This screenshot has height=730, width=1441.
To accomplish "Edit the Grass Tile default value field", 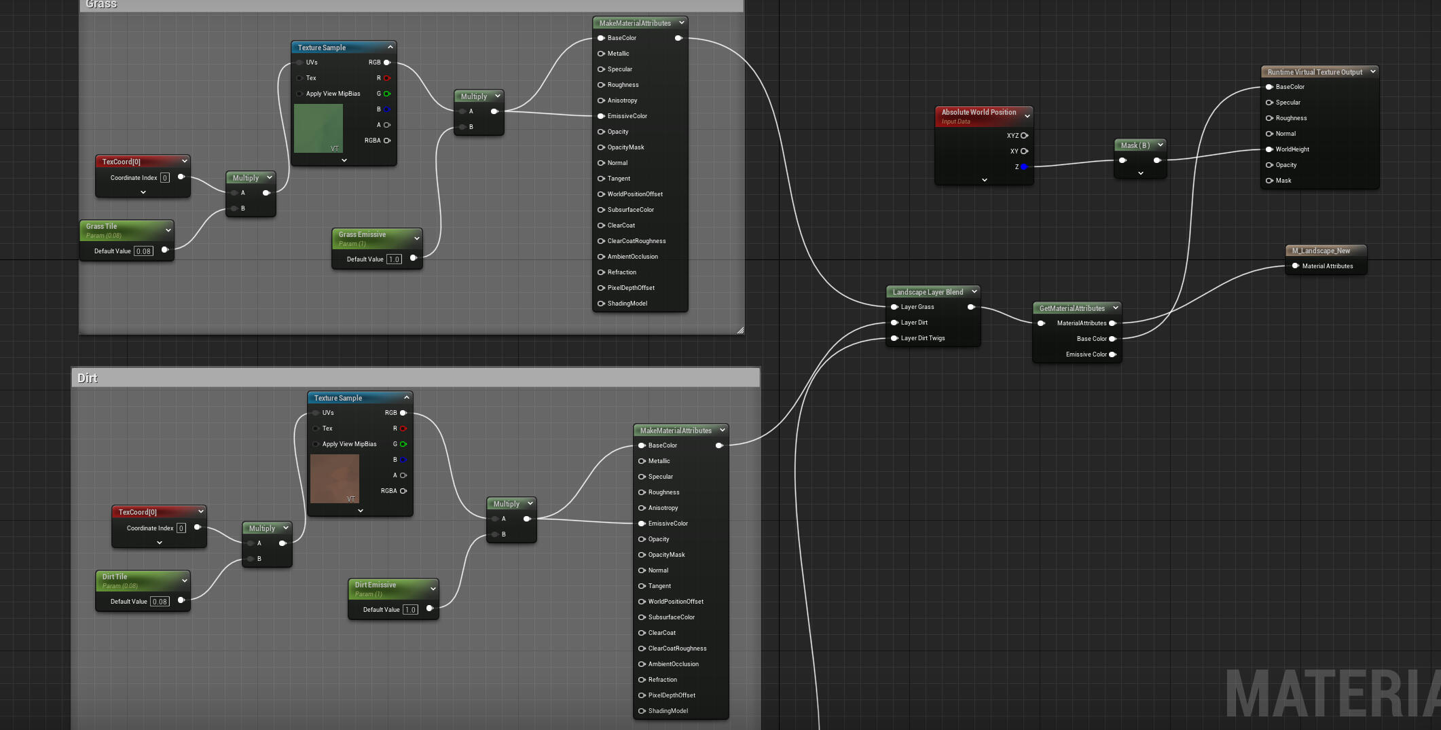I will (143, 251).
